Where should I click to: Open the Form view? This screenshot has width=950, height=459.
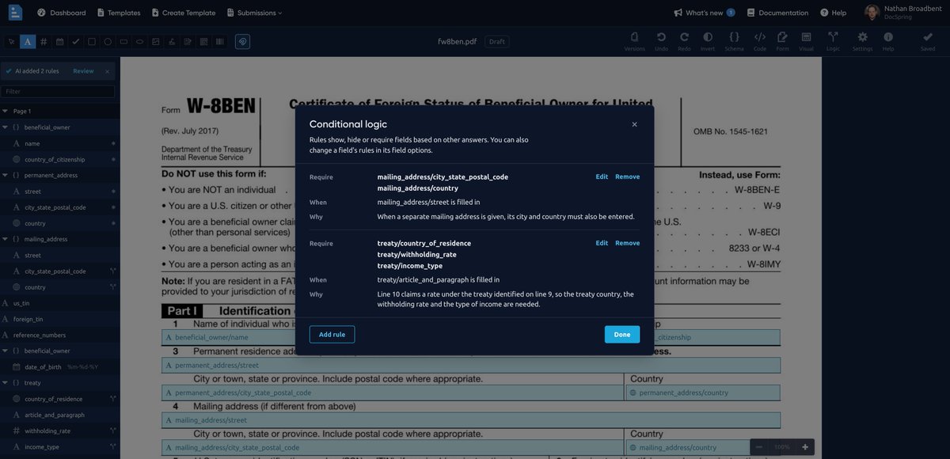(782, 41)
